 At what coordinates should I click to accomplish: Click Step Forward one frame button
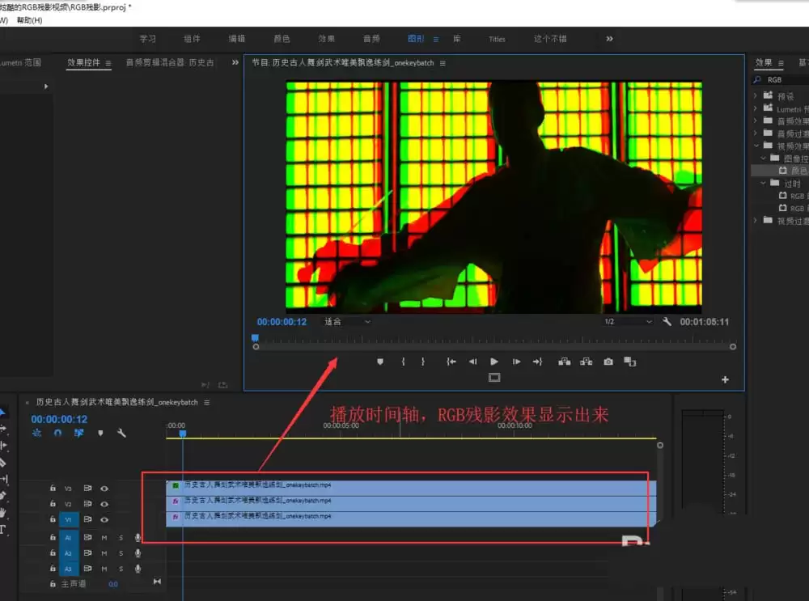516,362
